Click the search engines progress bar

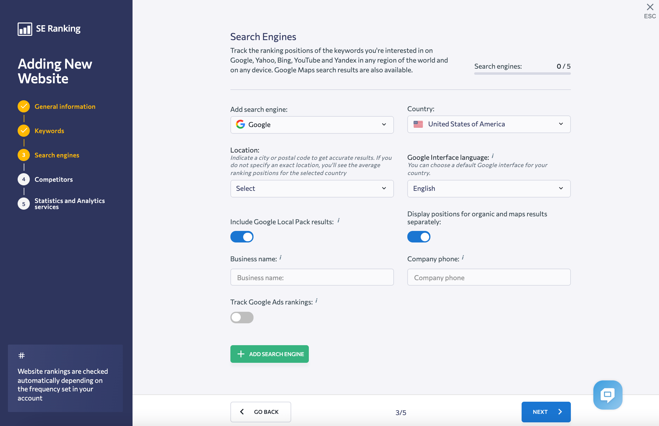522,74
